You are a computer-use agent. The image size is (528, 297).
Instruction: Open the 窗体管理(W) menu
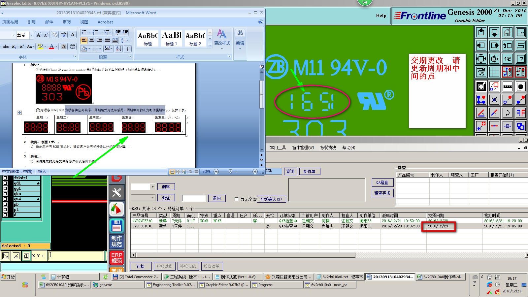(303, 148)
